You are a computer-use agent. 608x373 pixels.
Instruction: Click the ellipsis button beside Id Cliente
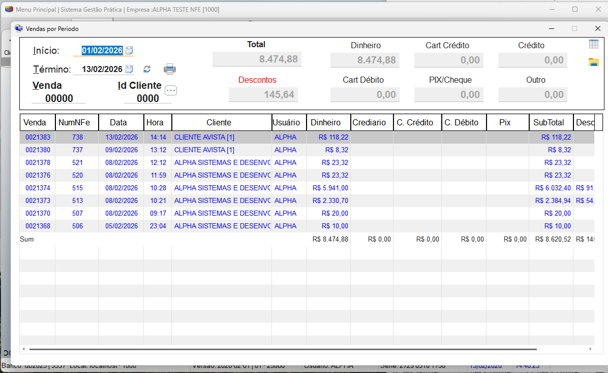(x=171, y=90)
